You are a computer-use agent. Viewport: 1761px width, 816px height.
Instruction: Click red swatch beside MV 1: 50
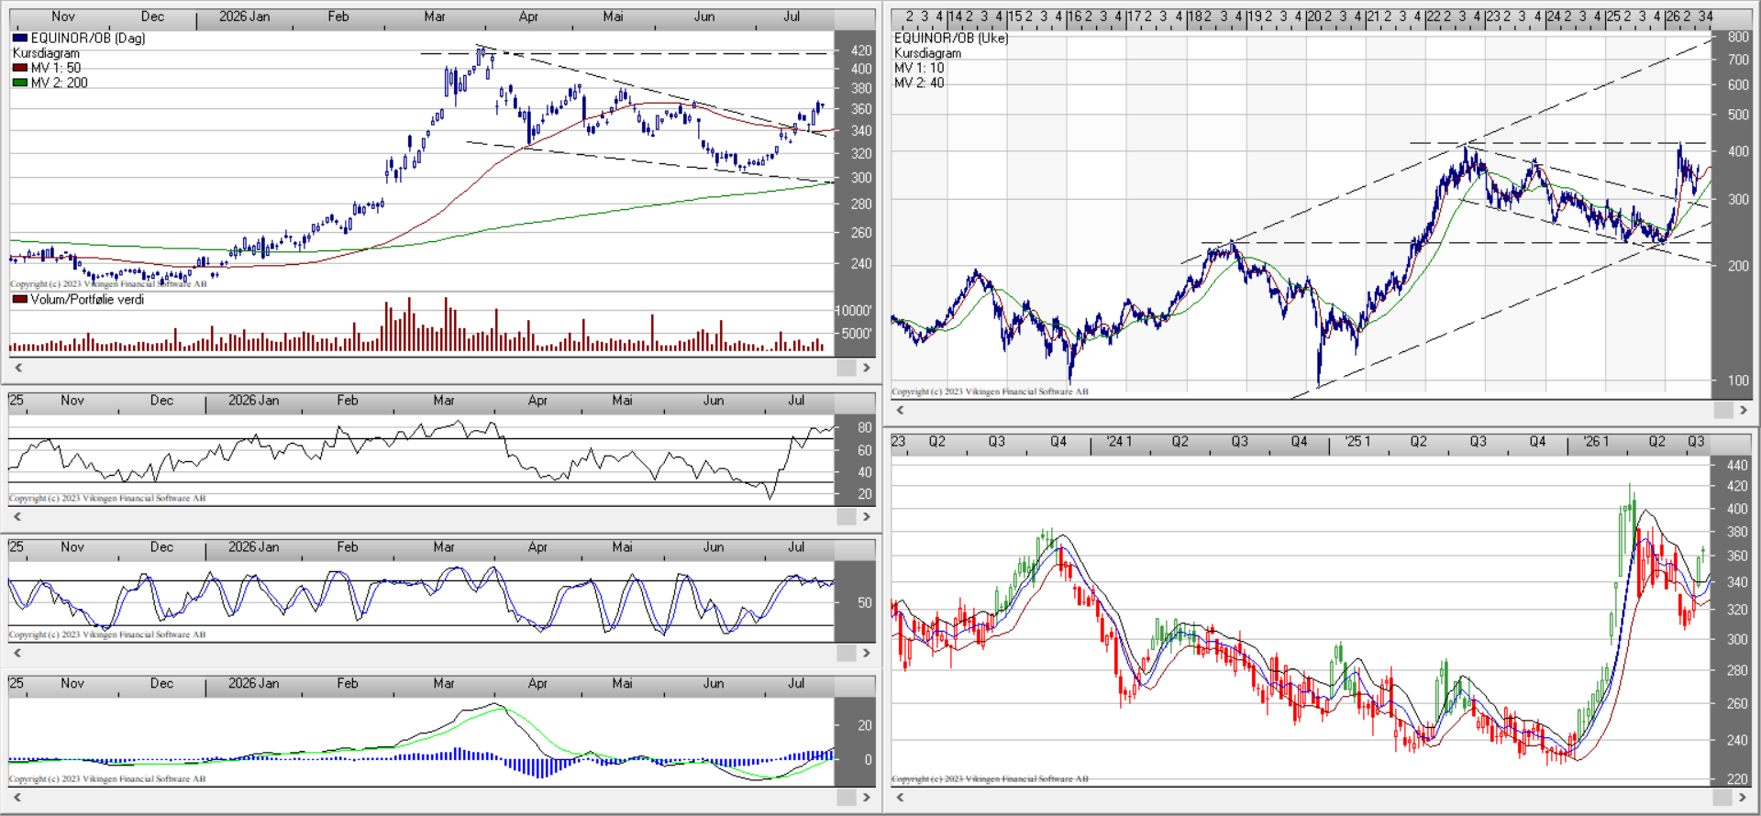pyautogui.click(x=20, y=68)
